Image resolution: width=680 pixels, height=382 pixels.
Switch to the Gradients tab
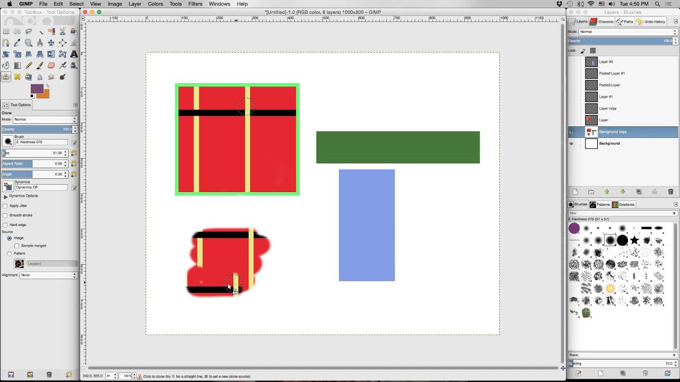pos(624,205)
